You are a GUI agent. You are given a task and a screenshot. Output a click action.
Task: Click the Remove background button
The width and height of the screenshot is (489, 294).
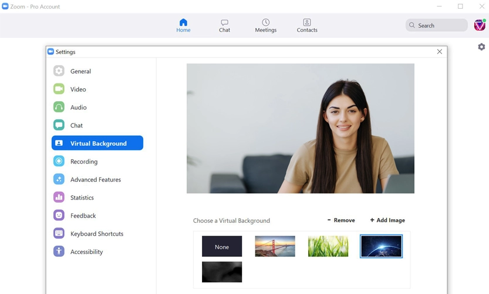tap(341, 220)
